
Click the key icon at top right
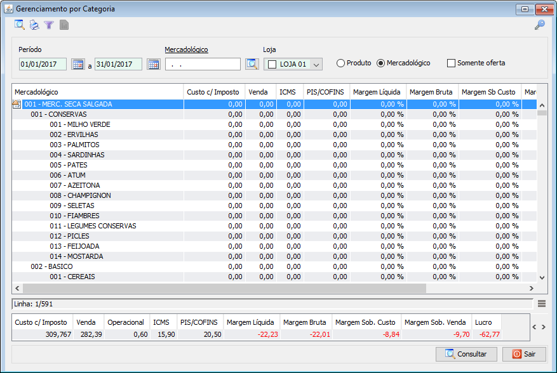(539, 25)
